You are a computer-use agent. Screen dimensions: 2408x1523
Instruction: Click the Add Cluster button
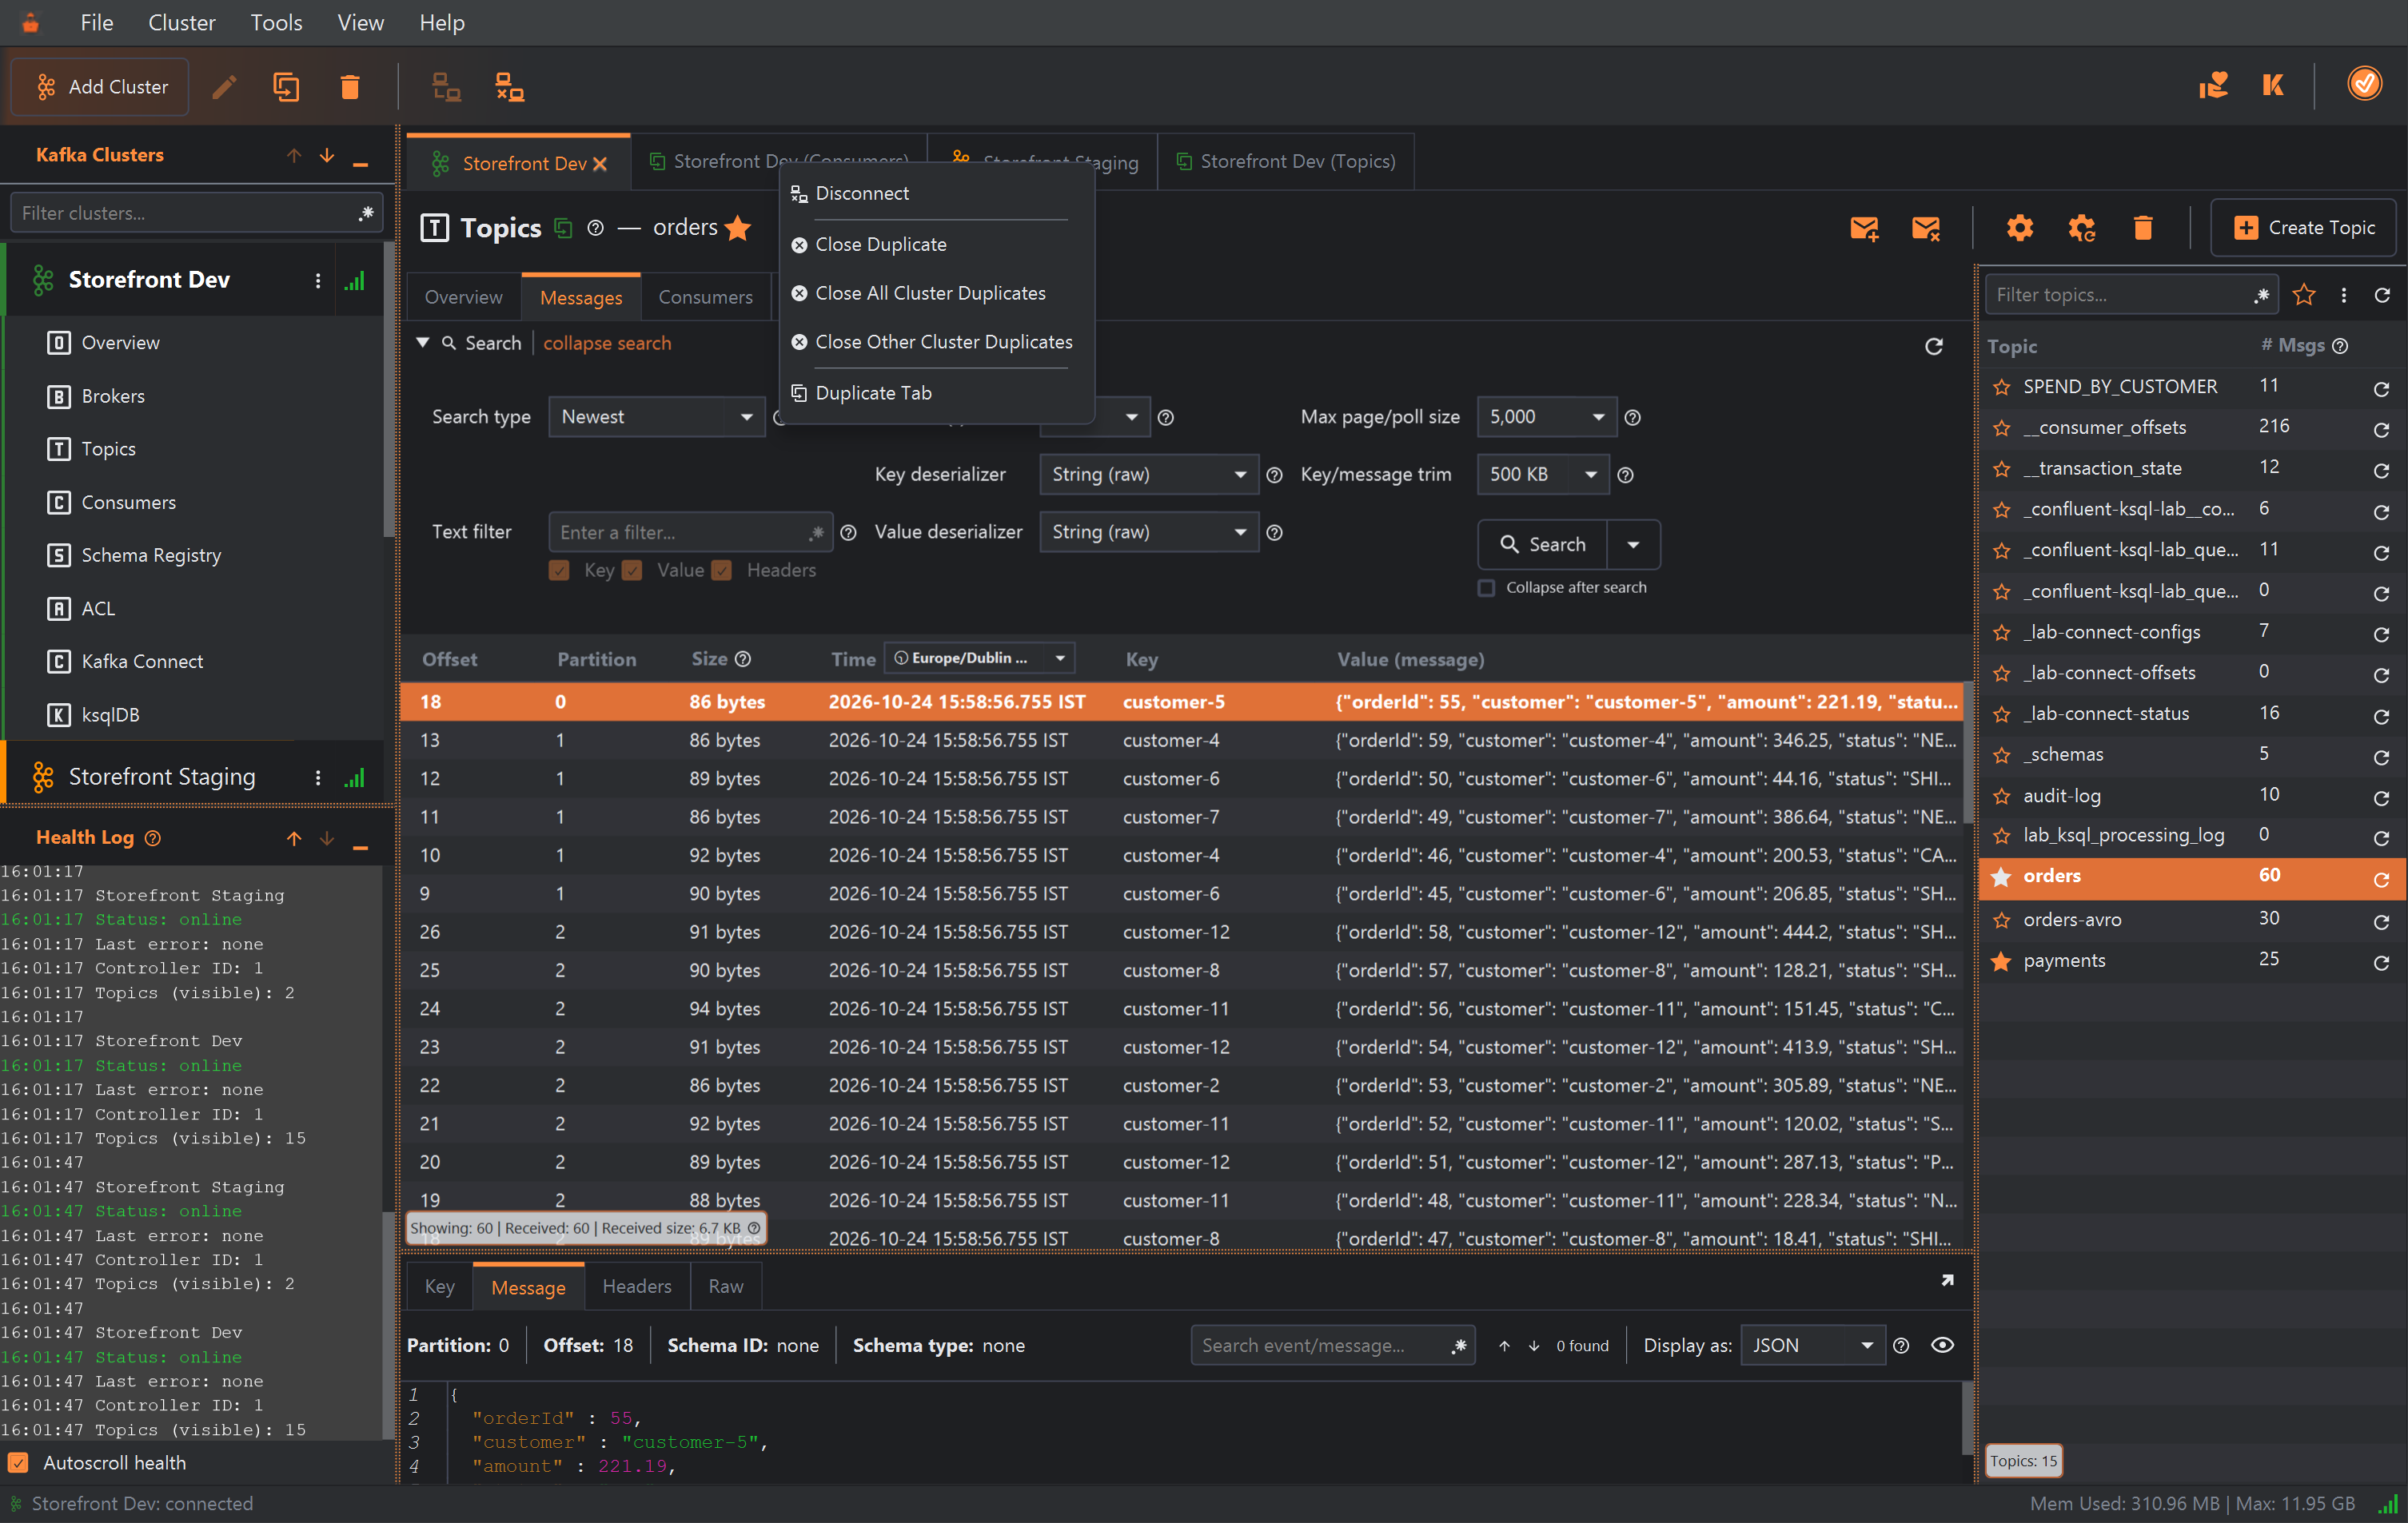[x=100, y=87]
